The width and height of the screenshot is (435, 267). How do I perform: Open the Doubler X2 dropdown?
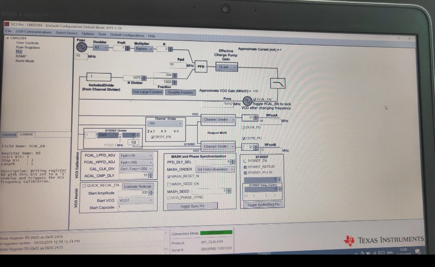click(101, 48)
